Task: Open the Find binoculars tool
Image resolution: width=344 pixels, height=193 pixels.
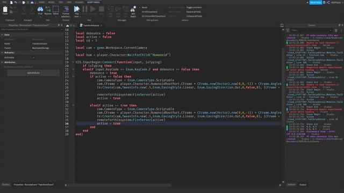Action: 40,10
